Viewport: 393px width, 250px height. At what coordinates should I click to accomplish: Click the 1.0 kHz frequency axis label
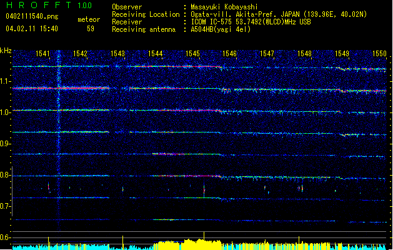point(6,112)
